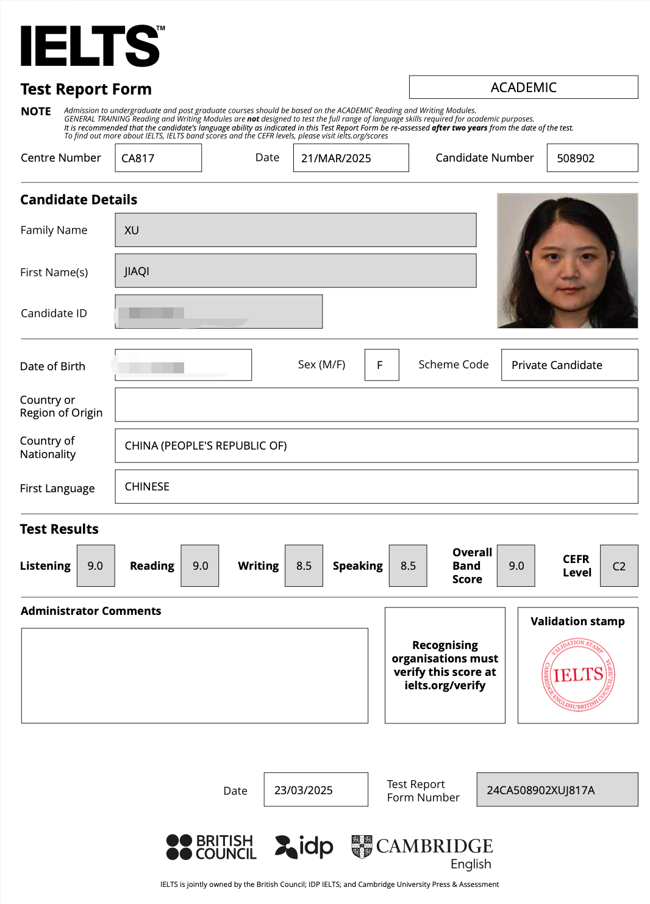Click the Administrator Comments box
Viewport: 650px width, 904px height.
click(195, 676)
